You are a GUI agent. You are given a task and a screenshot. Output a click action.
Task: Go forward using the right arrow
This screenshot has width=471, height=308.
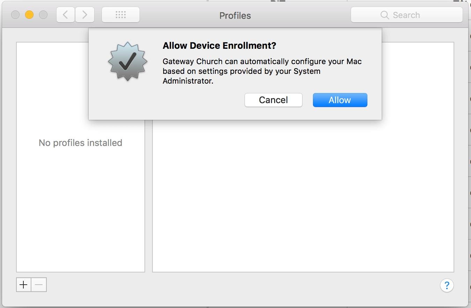point(85,15)
